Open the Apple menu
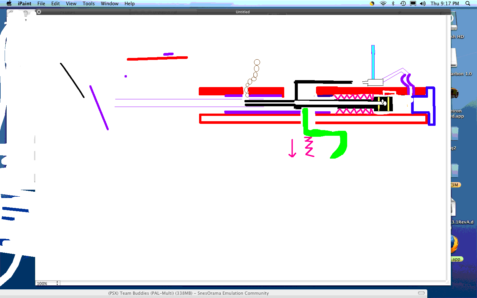477x298 pixels. pyautogui.click(x=9, y=4)
